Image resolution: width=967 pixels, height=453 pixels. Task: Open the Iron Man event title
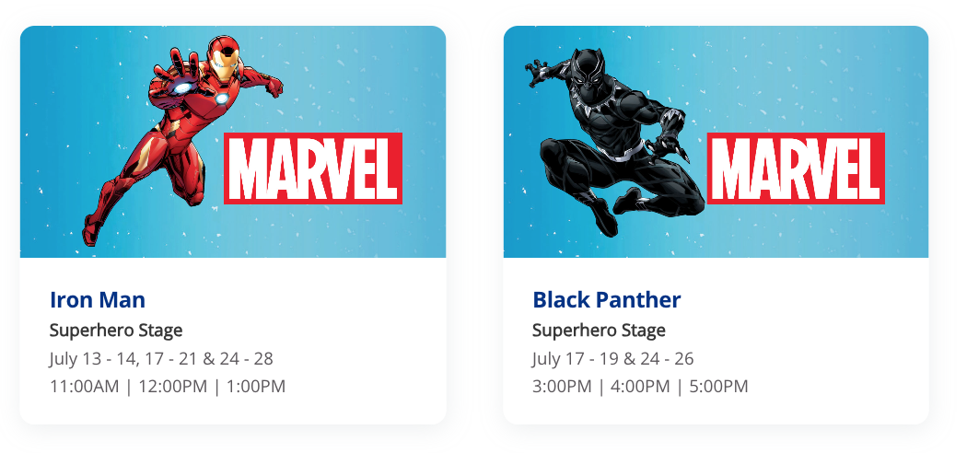(98, 299)
